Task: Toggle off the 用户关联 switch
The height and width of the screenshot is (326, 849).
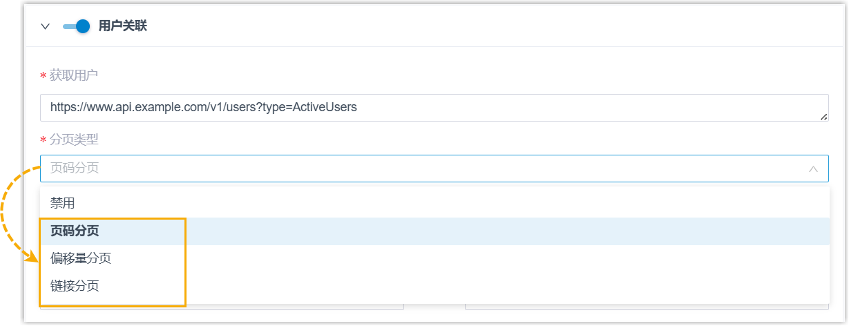Action: tap(76, 26)
